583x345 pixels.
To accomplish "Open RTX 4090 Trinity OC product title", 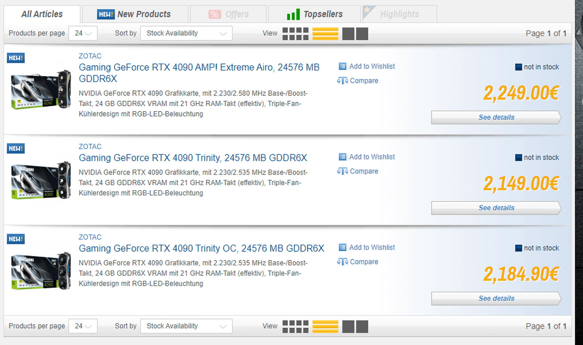I will 201,248.
